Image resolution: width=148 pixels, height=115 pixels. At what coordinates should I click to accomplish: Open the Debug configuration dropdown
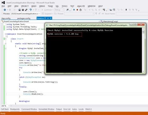click(59, 10)
